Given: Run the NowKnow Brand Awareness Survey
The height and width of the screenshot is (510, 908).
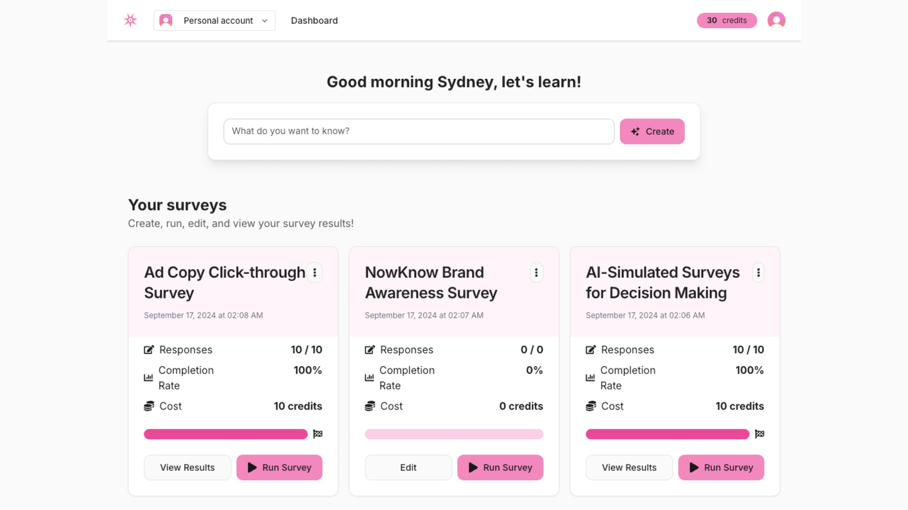Looking at the screenshot, I should pos(500,467).
